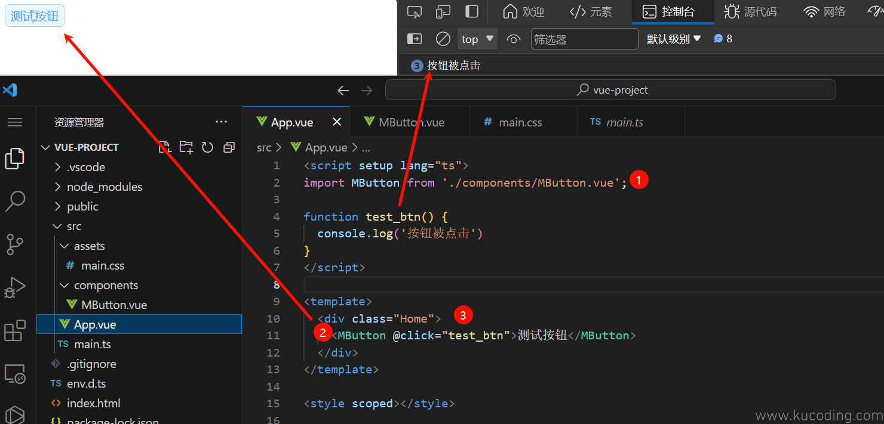Image resolution: width=884 pixels, height=424 pixels.
Task: Expand the .vscode folder
Action: pyautogui.click(x=139, y=167)
